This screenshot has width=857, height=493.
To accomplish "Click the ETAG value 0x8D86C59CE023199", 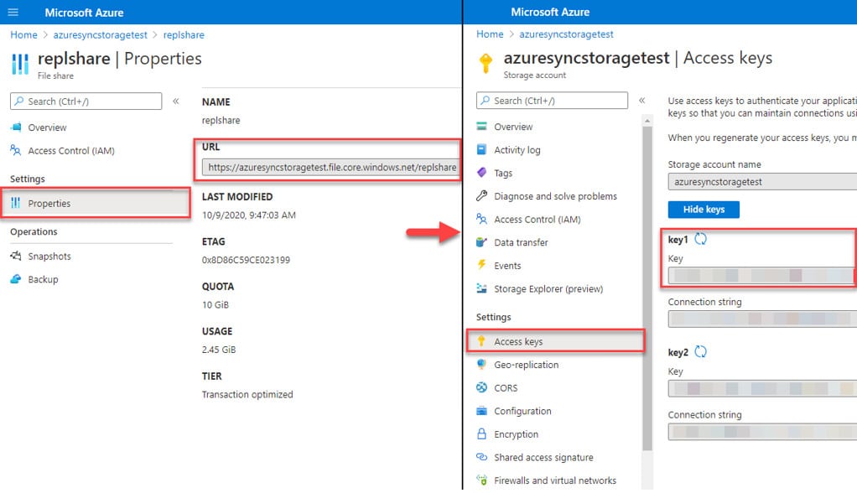I will [246, 260].
